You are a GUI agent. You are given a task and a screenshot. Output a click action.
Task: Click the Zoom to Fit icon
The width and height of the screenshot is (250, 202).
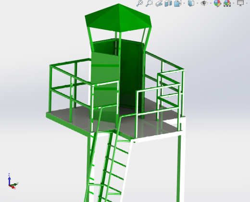[x=139, y=3]
